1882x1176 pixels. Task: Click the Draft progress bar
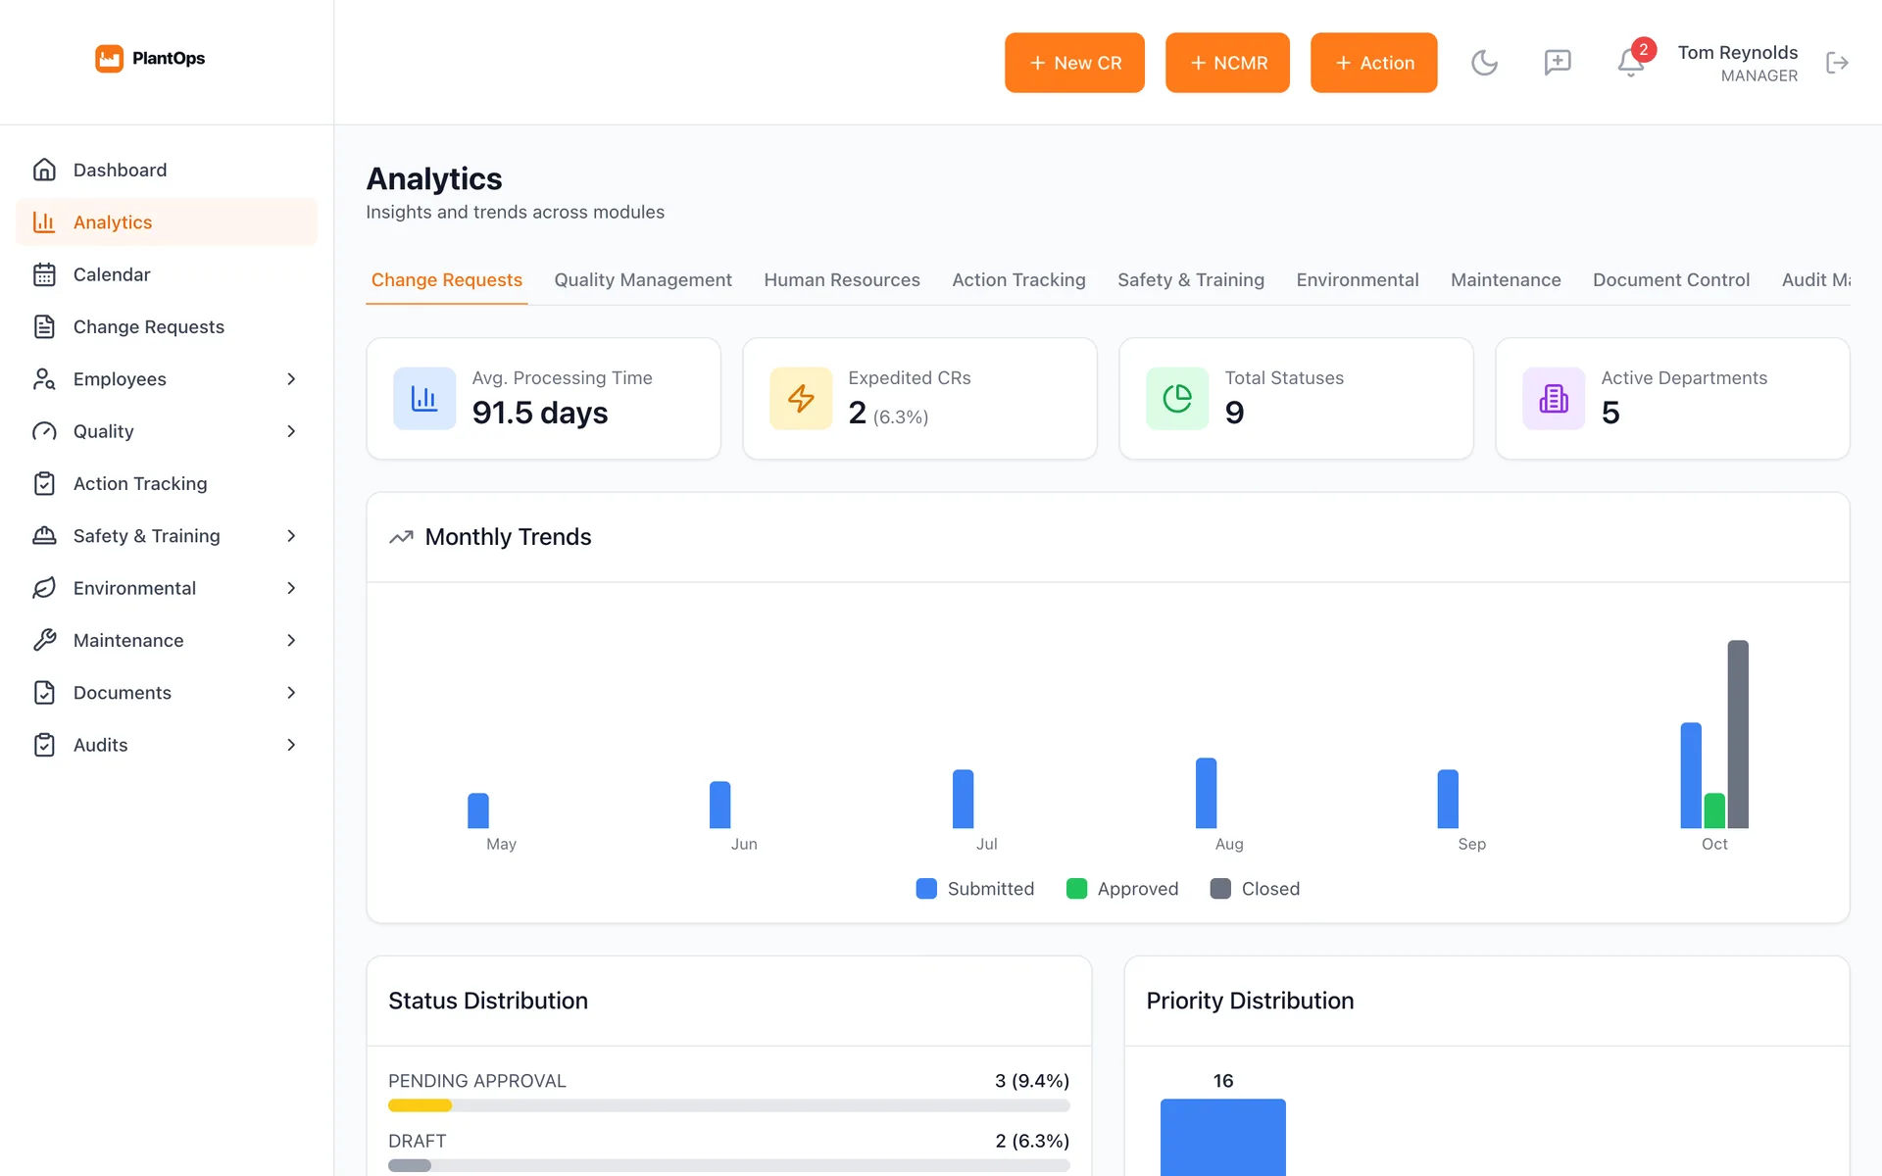tap(728, 1165)
